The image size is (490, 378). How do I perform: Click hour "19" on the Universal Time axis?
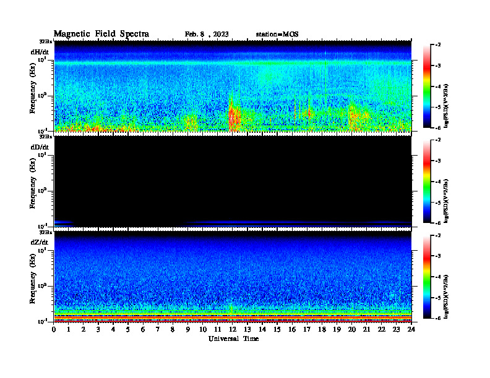point(337,329)
